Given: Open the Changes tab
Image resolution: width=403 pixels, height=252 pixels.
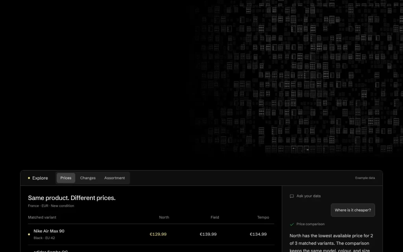Looking at the screenshot, I should [x=88, y=178].
